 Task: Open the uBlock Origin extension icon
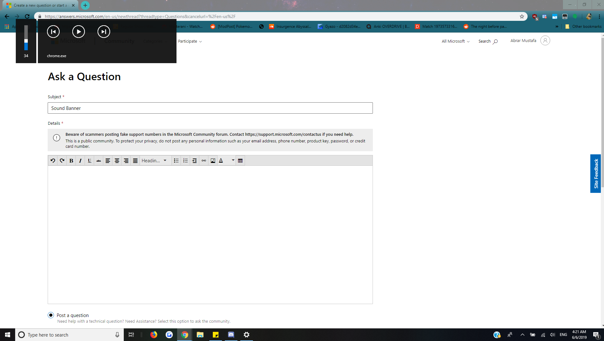pos(535,16)
